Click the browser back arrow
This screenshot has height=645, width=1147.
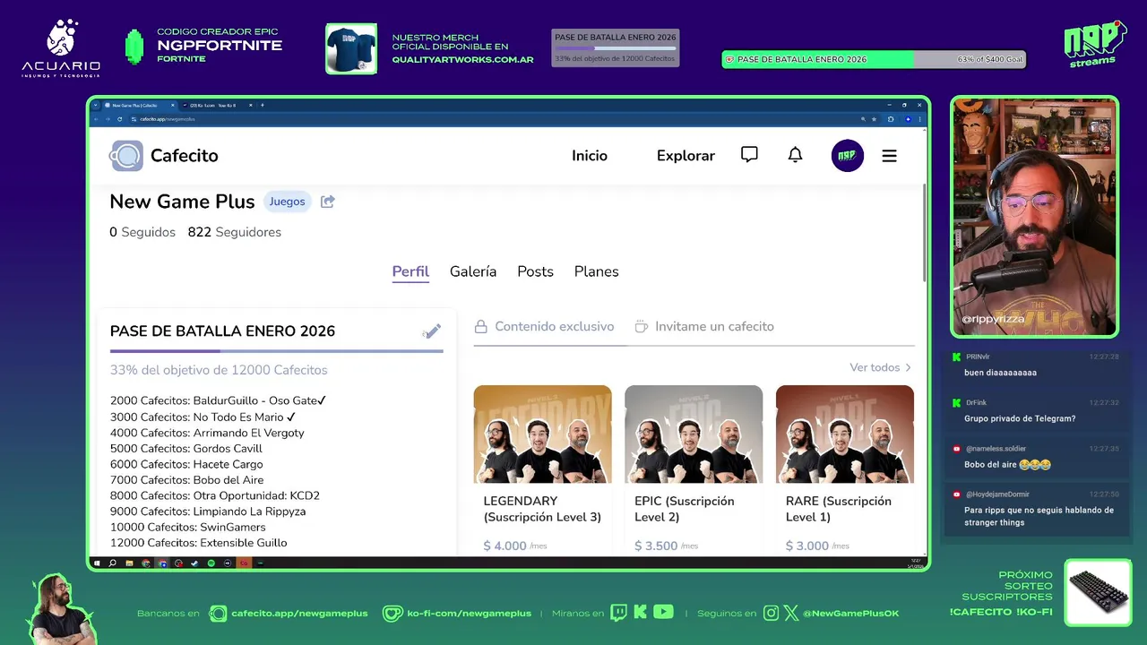pyautogui.click(x=96, y=119)
